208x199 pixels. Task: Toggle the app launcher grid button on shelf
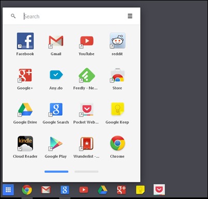point(8,190)
